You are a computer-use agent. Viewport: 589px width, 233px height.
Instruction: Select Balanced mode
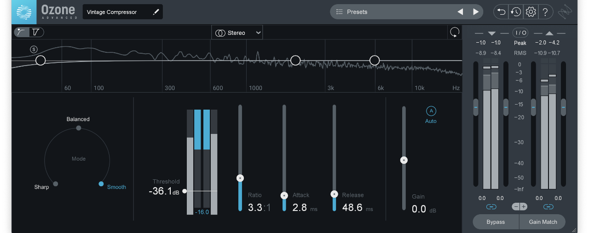[x=78, y=119]
